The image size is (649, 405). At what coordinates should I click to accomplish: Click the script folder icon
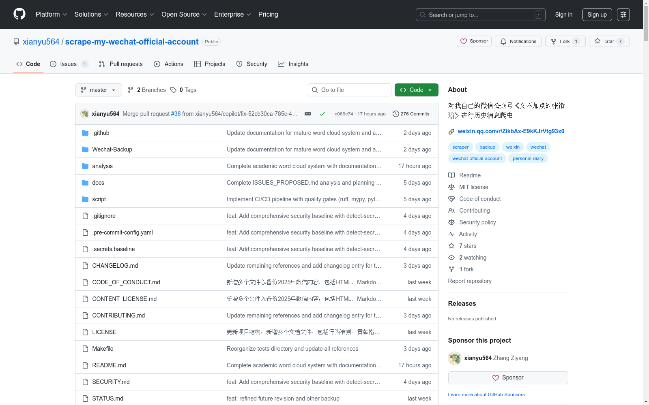tap(85, 199)
